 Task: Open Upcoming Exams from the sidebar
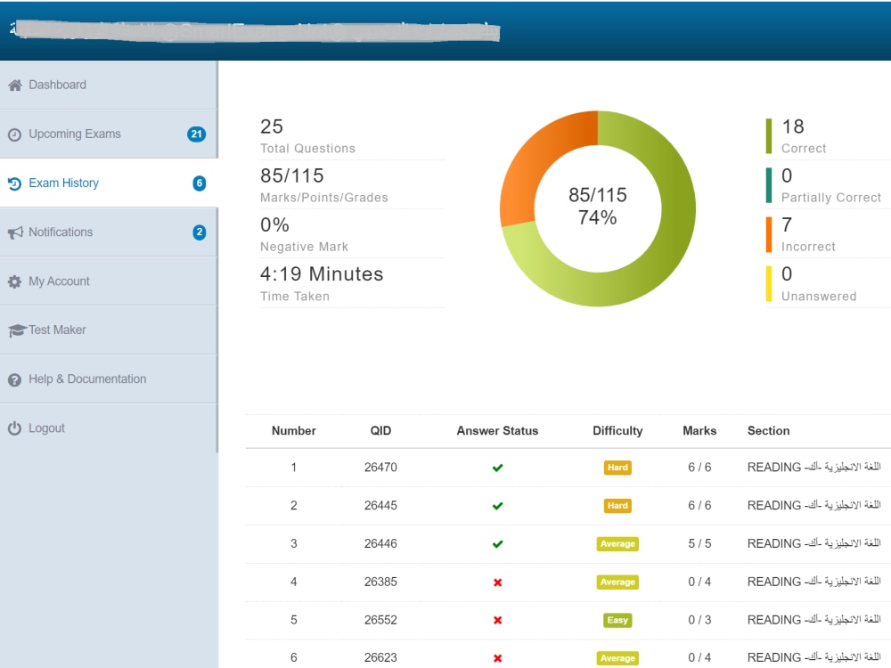pyautogui.click(x=108, y=134)
